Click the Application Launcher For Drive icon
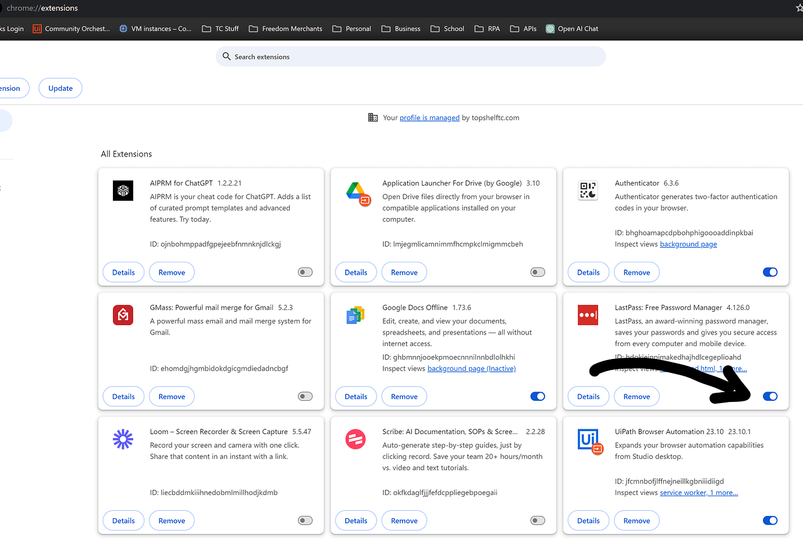803x541 pixels. point(356,191)
